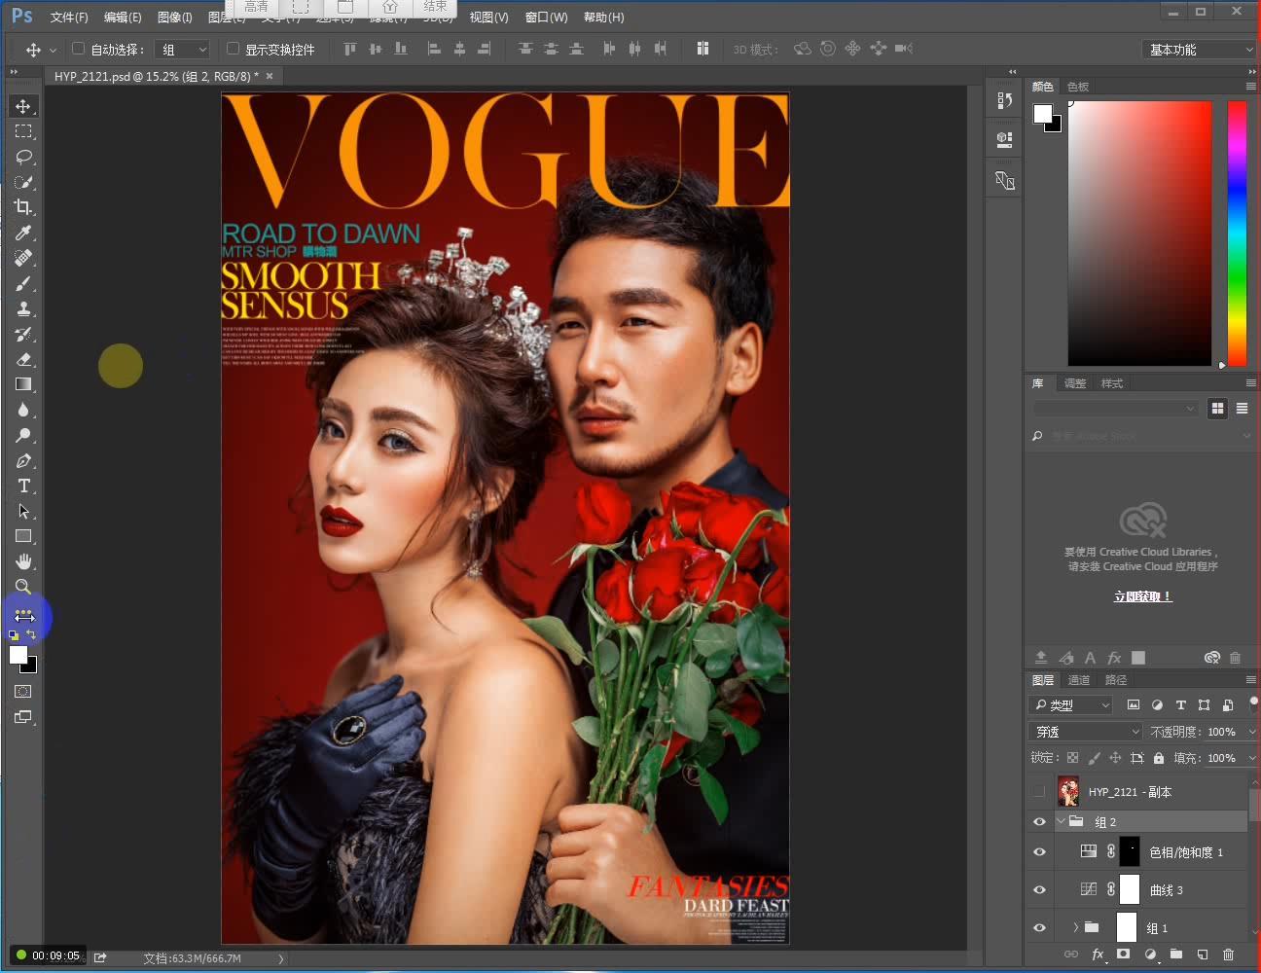Viewport: 1261px width, 973px height.
Task: Hide the 组 2 layer group
Action: 1039,822
